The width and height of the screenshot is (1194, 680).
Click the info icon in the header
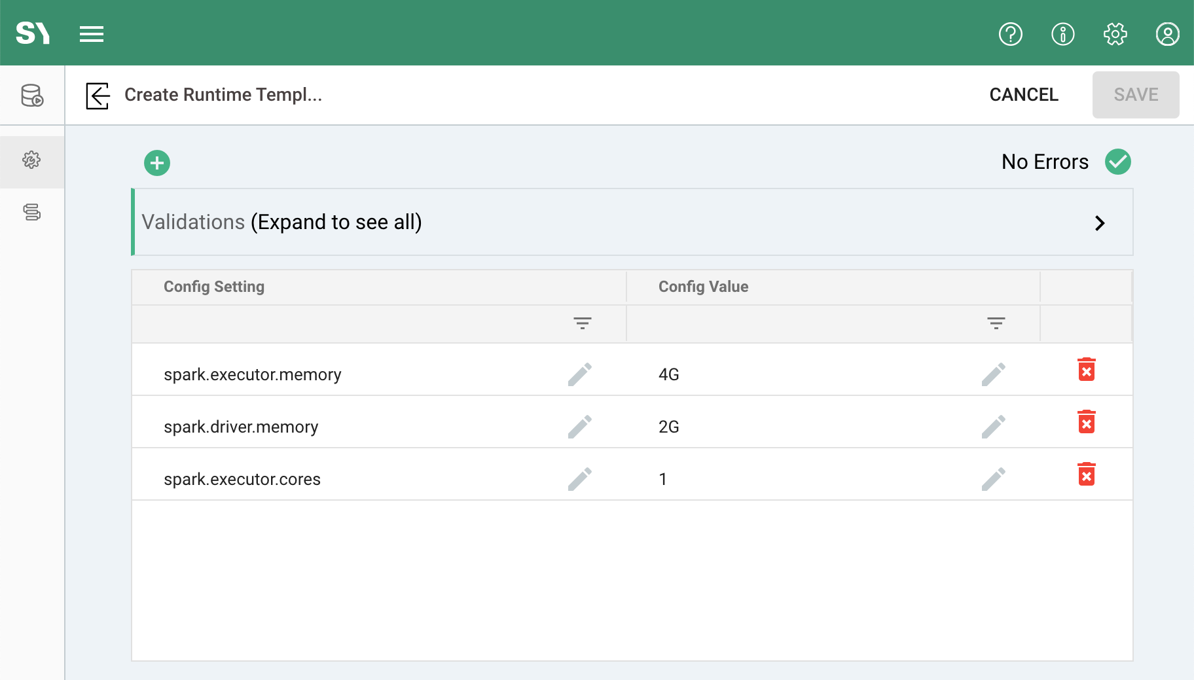pyautogui.click(x=1062, y=33)
